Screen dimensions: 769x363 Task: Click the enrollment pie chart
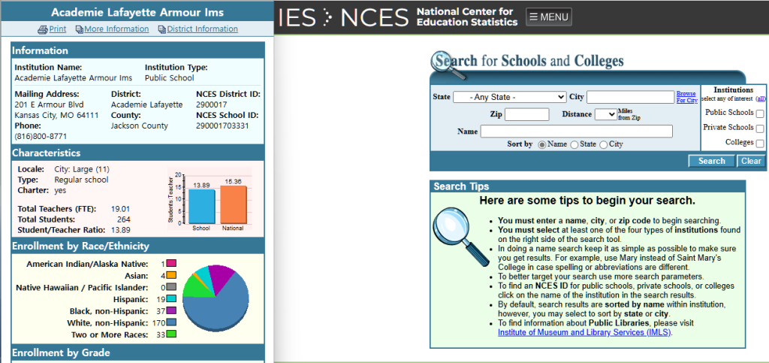(216, 298)
